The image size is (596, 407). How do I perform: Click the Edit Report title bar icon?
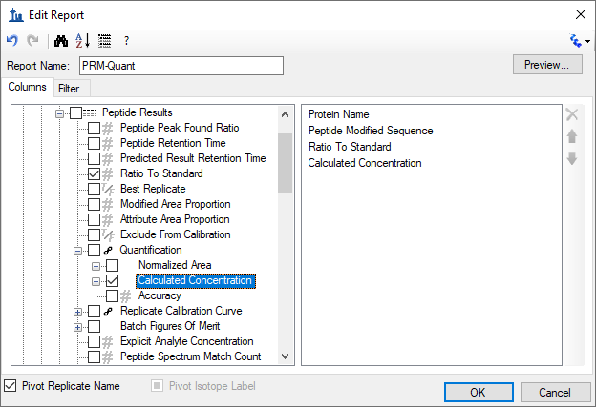[x=16, y=15]
